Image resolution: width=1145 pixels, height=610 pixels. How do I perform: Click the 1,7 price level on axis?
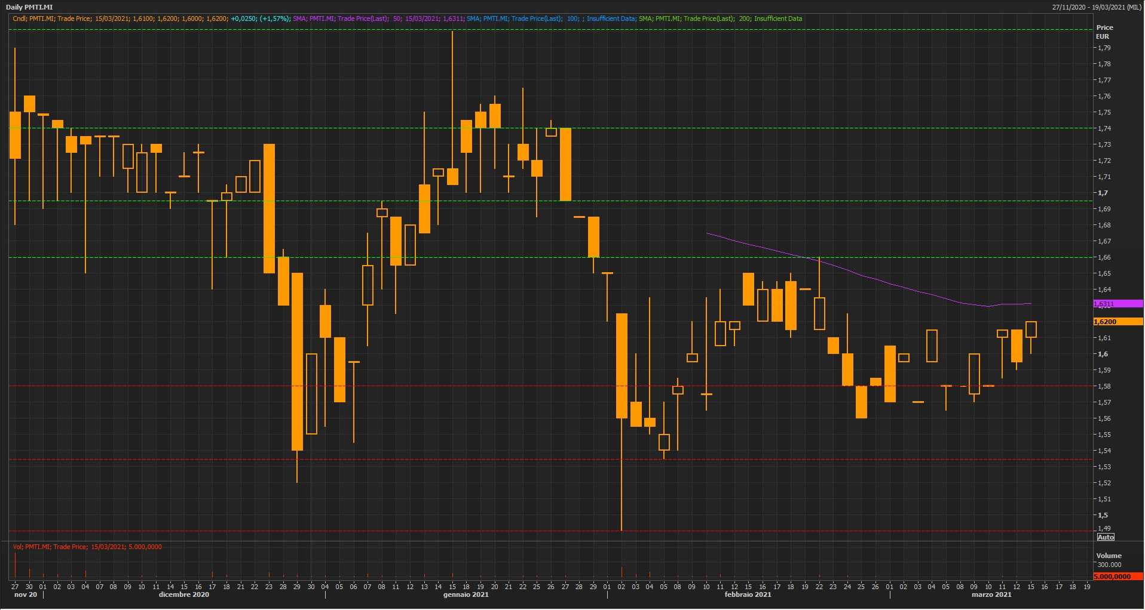point(1103,193)
